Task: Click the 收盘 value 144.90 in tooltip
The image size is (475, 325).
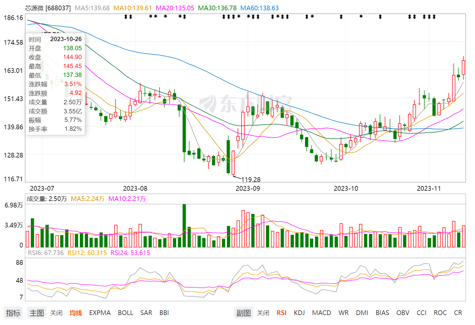Action: [x=73, y=57]
